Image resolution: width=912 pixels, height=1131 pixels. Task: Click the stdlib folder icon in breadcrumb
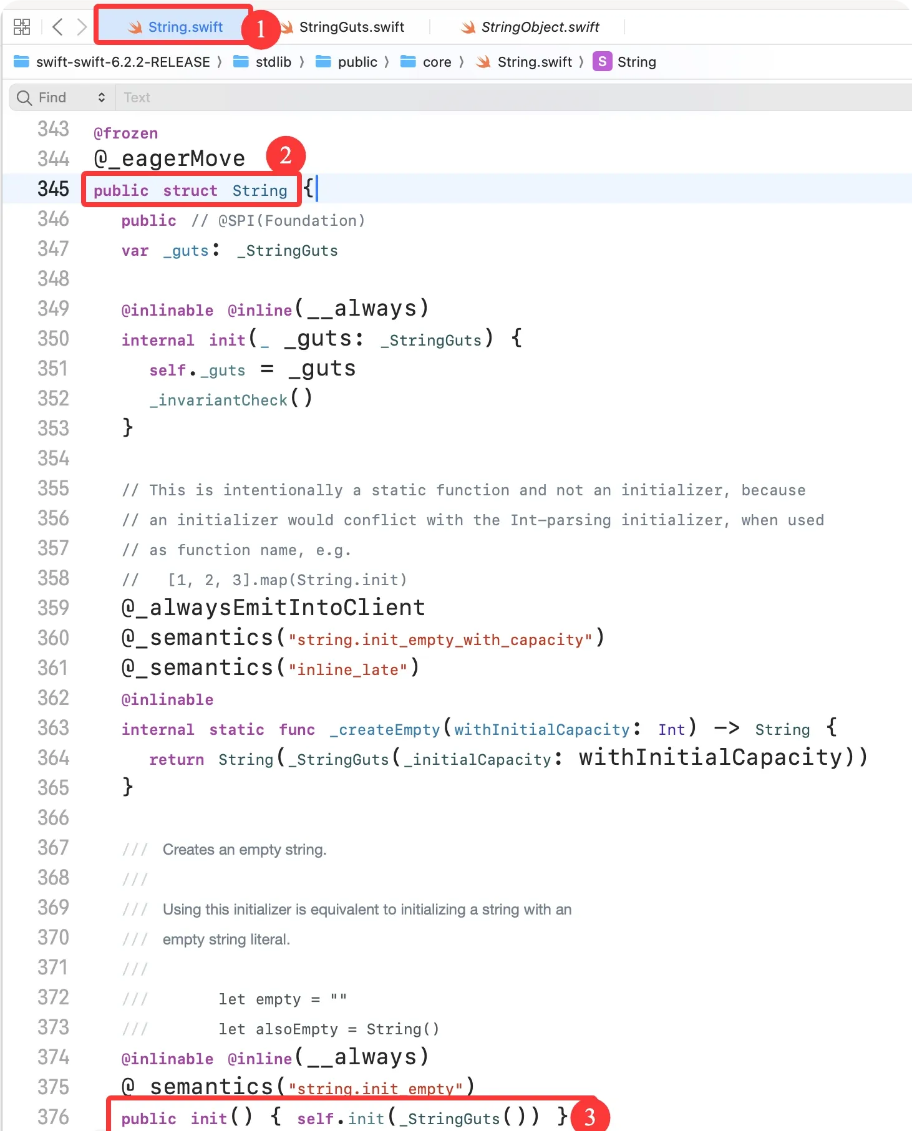pos(241,62)
